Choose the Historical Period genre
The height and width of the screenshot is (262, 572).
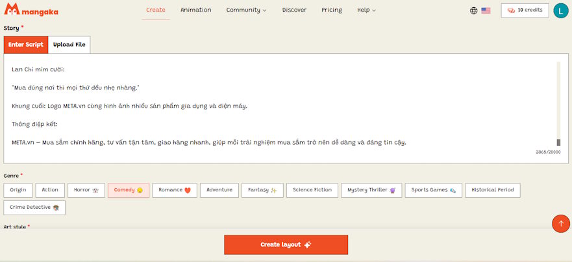[x=493, y=190]
